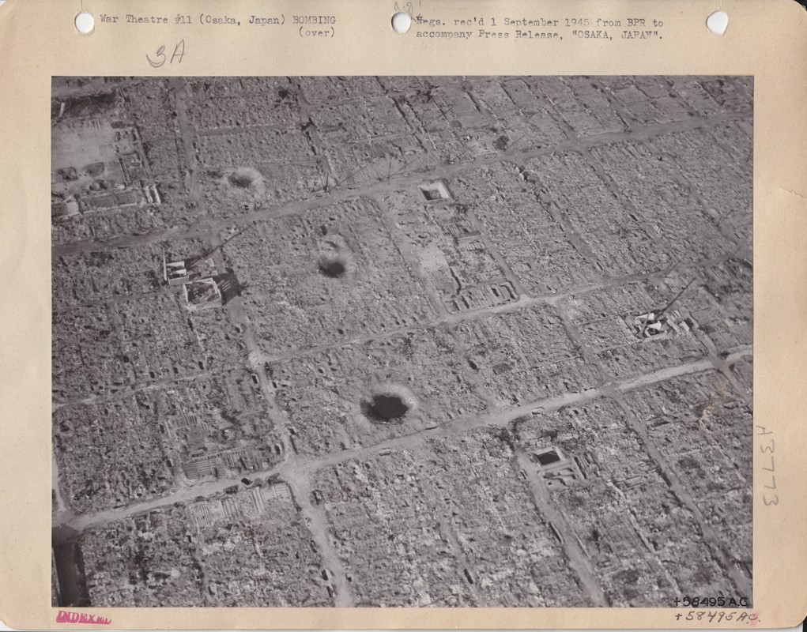The height and width of the screenshot is (632, 807).
Task: Click the "Negs. rec'd 1 September 1945" line
Action: [539, 22]
